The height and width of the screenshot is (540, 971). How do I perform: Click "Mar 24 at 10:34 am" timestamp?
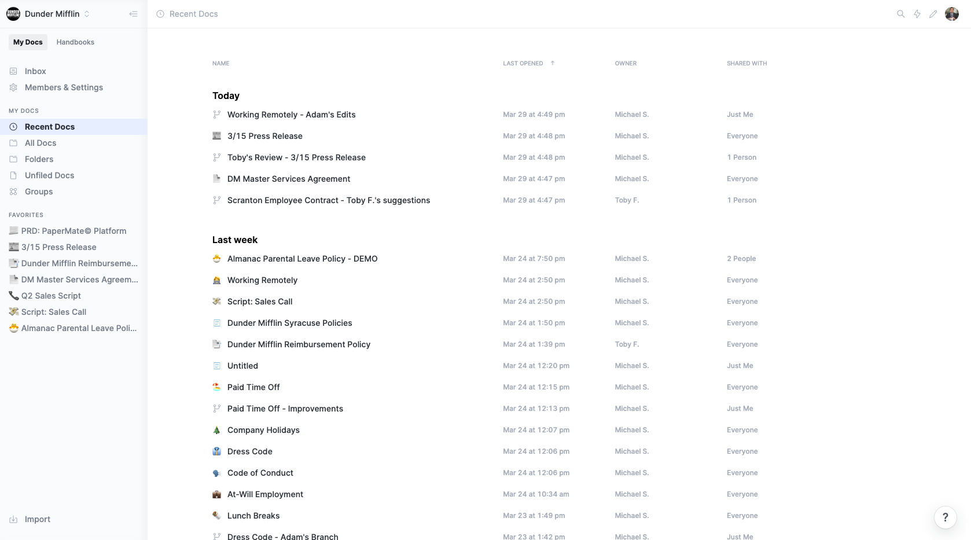tap(536, 494)
